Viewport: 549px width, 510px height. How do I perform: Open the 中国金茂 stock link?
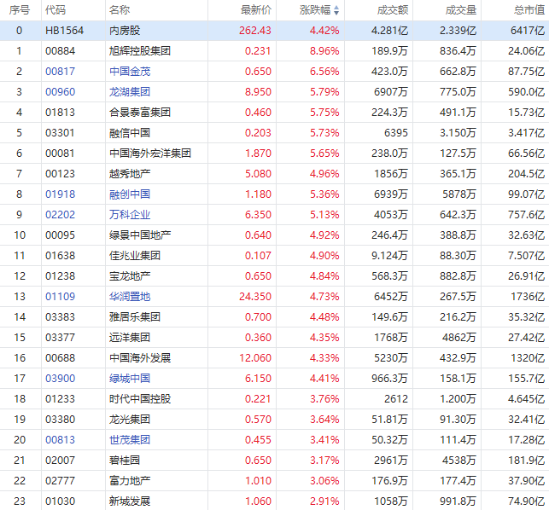point(130,72)
